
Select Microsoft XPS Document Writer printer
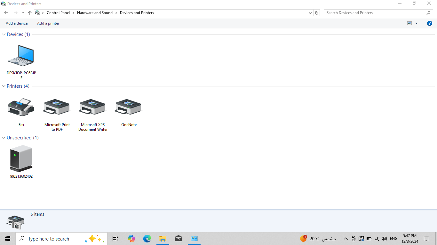pyautogui.click(x=93, y=108)
